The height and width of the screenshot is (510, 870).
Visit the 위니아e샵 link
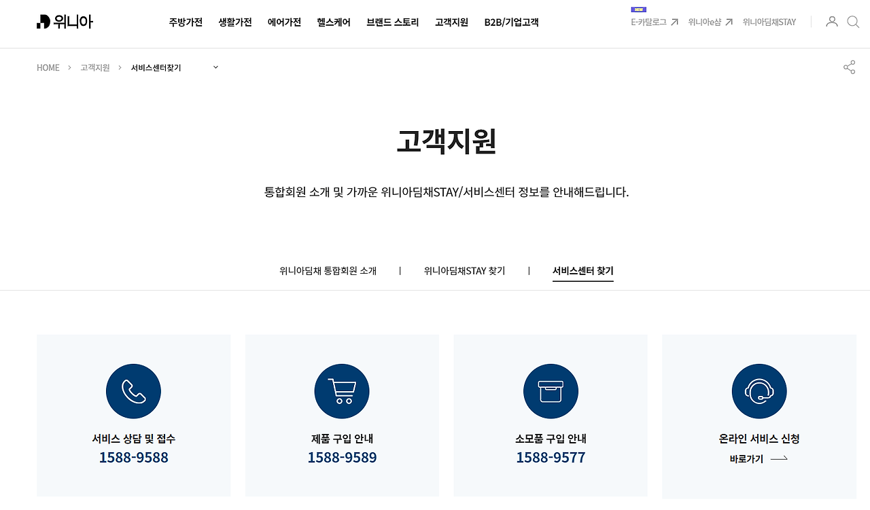coord(704,22)
